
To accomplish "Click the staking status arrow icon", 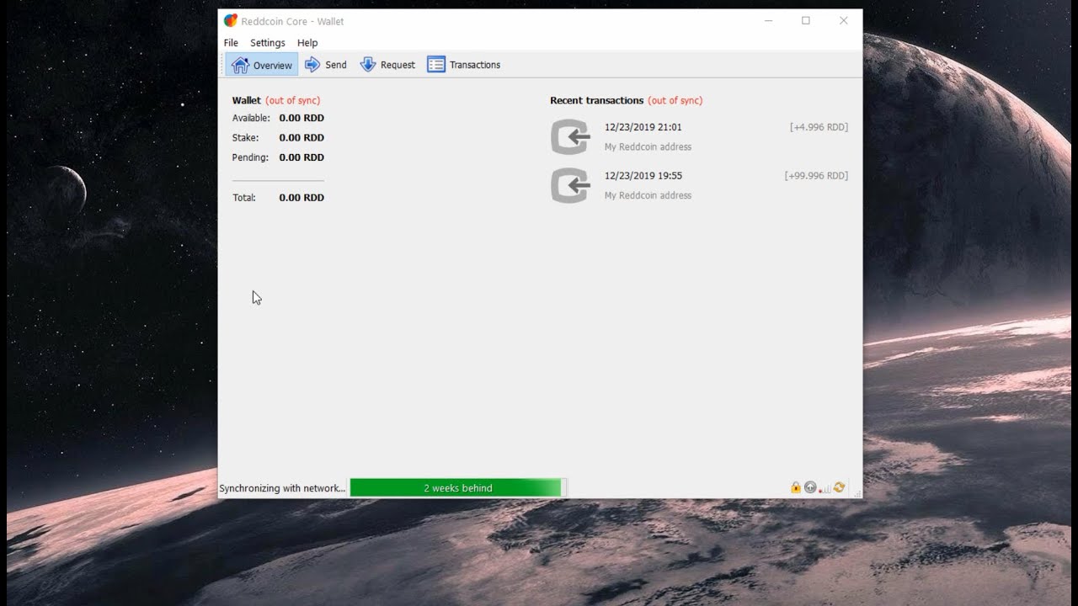I will click(810, 487).
